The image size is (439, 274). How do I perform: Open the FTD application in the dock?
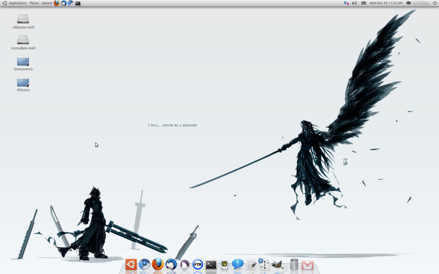[198, 264]
